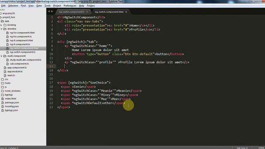The image size is (265, 149).
Task: Open index.html file
Action: [10, 99]
